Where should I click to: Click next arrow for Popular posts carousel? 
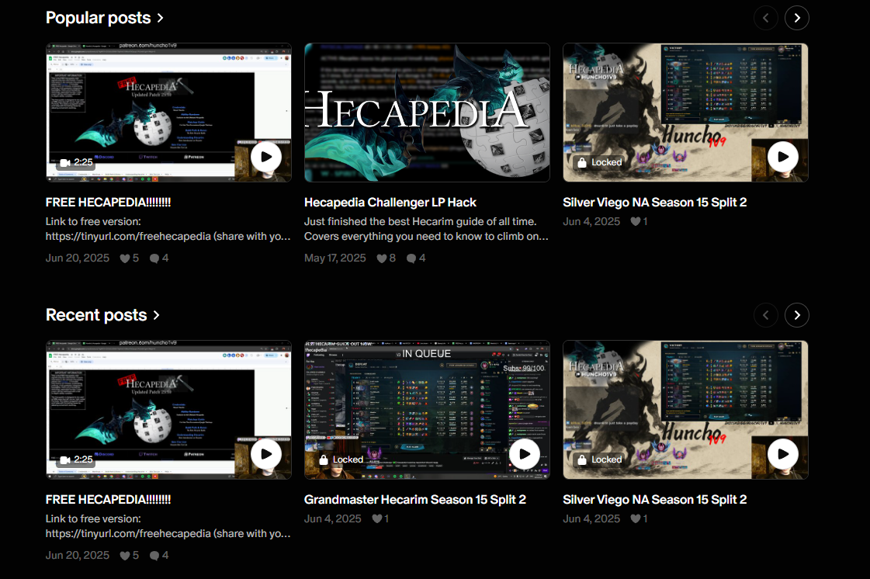click(x=796, y=18)
